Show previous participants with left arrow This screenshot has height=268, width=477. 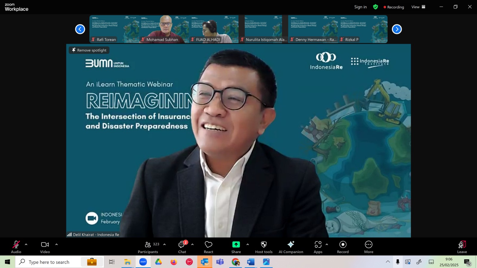pyautogui.click(x=80, y=29)
